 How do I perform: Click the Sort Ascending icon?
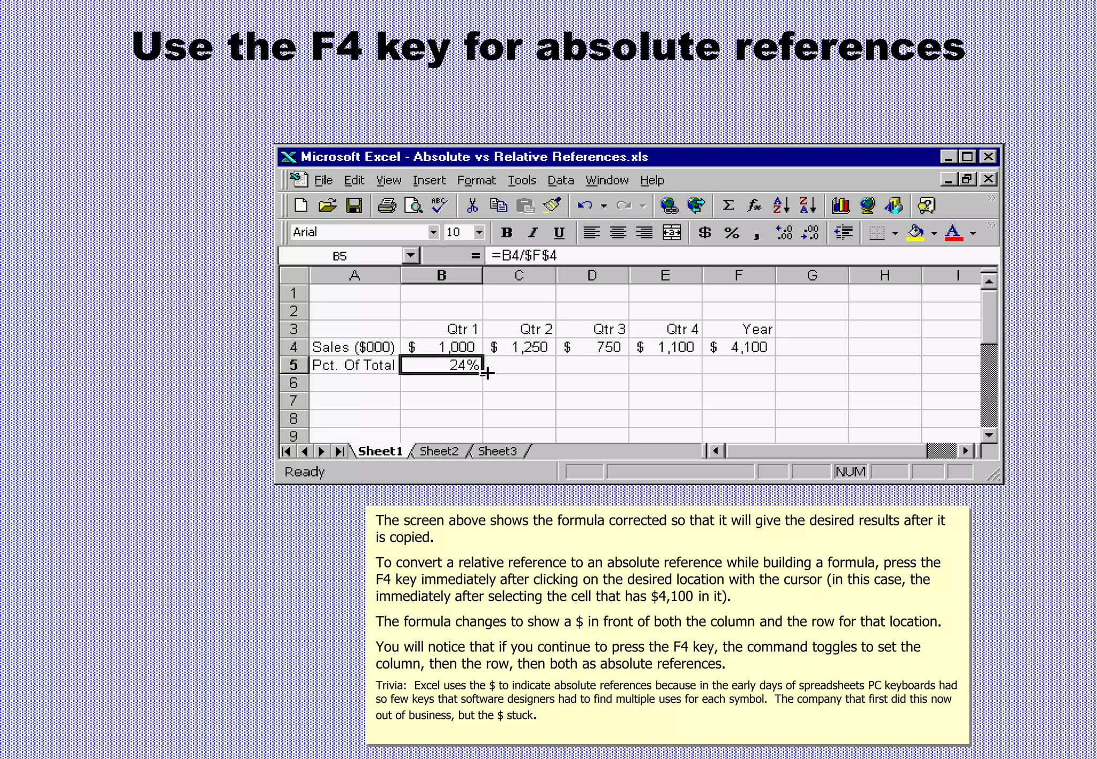coord(781,206)
